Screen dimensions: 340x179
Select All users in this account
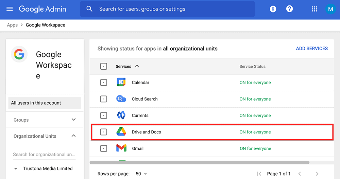click(45, 103)
